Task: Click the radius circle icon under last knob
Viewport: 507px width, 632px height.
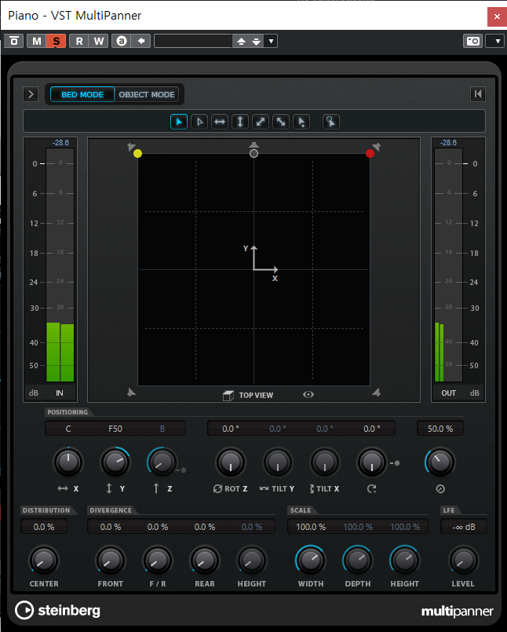Action: point(440,488)
